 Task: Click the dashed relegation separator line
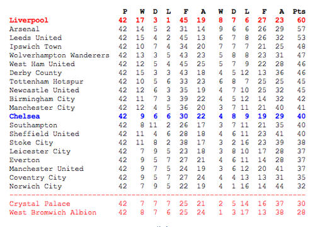(x=157, y=195)
